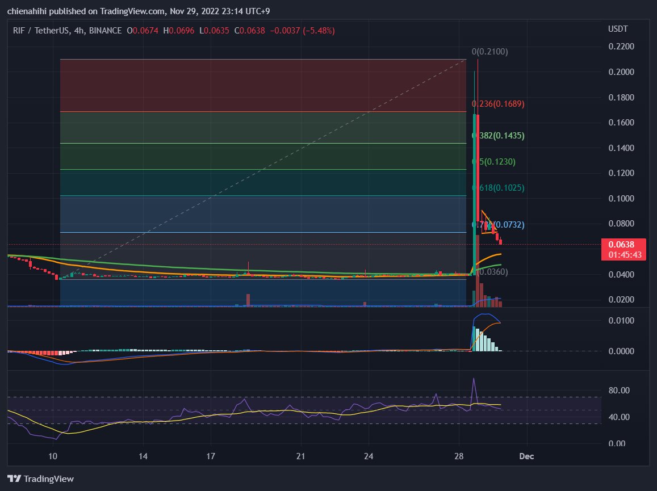
Task: Select the Fibonacci 0.5(0.1230) level label
Action: [x=493, y=161]
